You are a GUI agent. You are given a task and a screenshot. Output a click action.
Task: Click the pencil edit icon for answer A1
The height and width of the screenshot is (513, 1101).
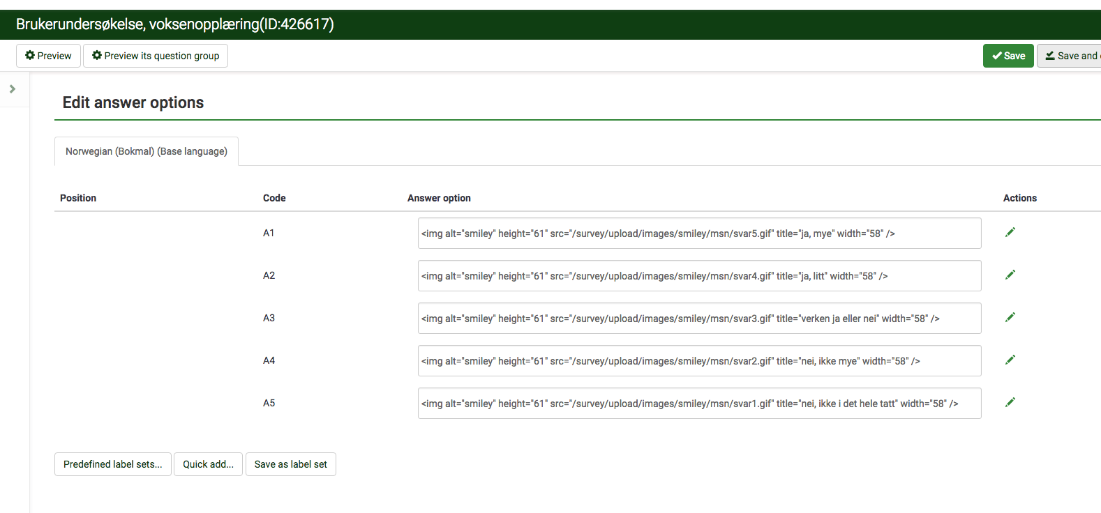coord(1010,232)
